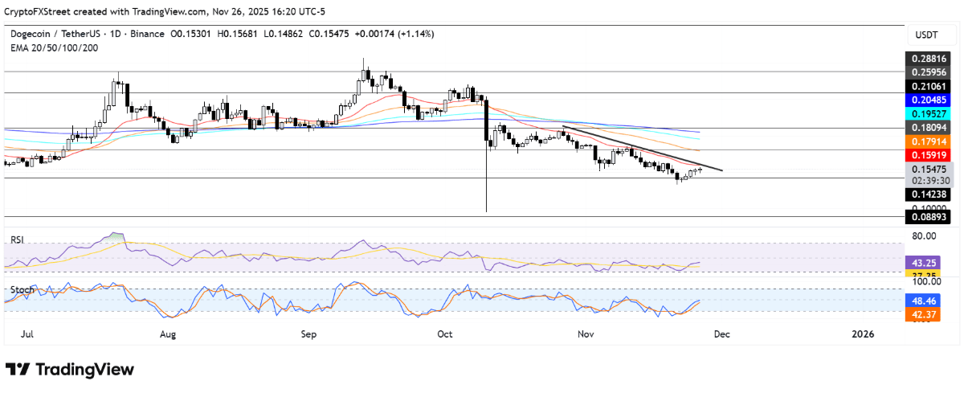Viewport: 964px width, 393px height.
Task: Click the TradingView logo at the bottom
Action: 70,369
